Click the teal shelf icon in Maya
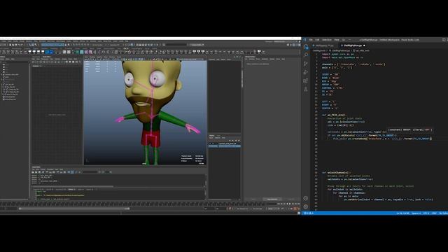This screenshot has width=448, height=252. [x=82, y=52]
